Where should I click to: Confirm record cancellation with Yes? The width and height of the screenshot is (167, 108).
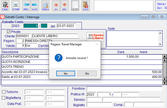coord(66,74)
